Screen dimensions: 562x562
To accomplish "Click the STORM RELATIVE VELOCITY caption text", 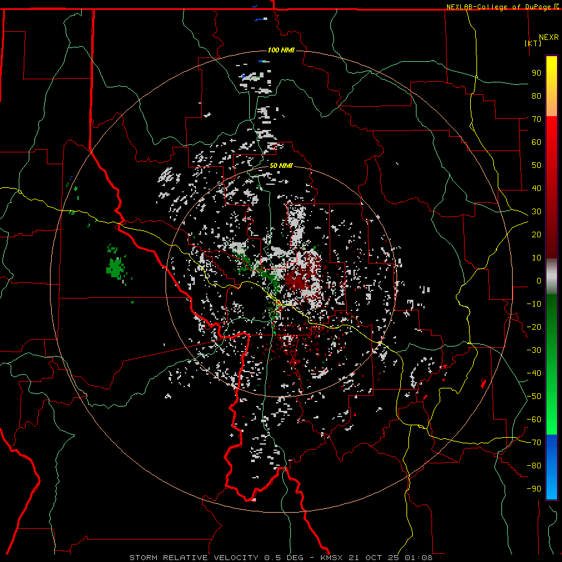I will [x=194, y=558].
